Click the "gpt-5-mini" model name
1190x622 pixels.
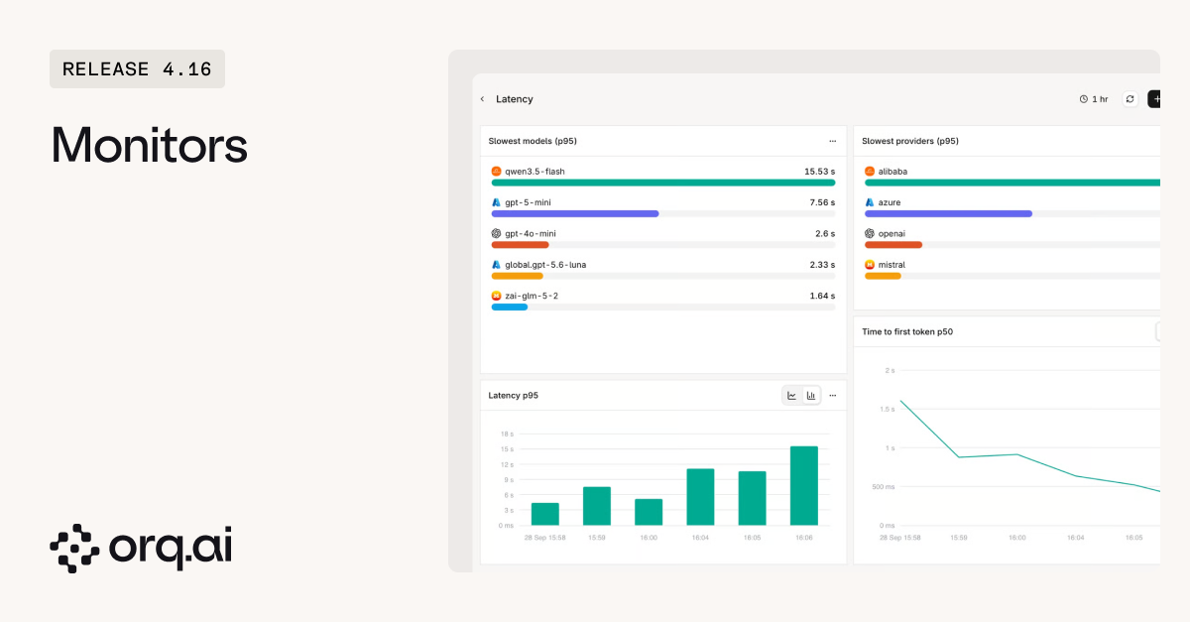point(529,202)
